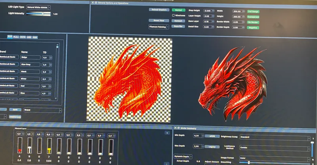Click the Add/Update button

pyautogui.click(x=15, y=117)
